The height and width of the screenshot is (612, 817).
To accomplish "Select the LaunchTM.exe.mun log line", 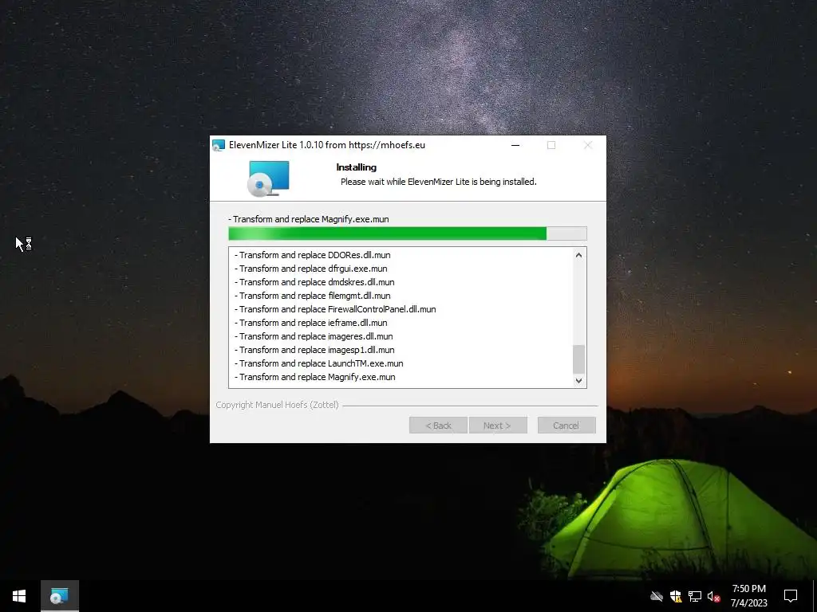I will coord(319,363).
